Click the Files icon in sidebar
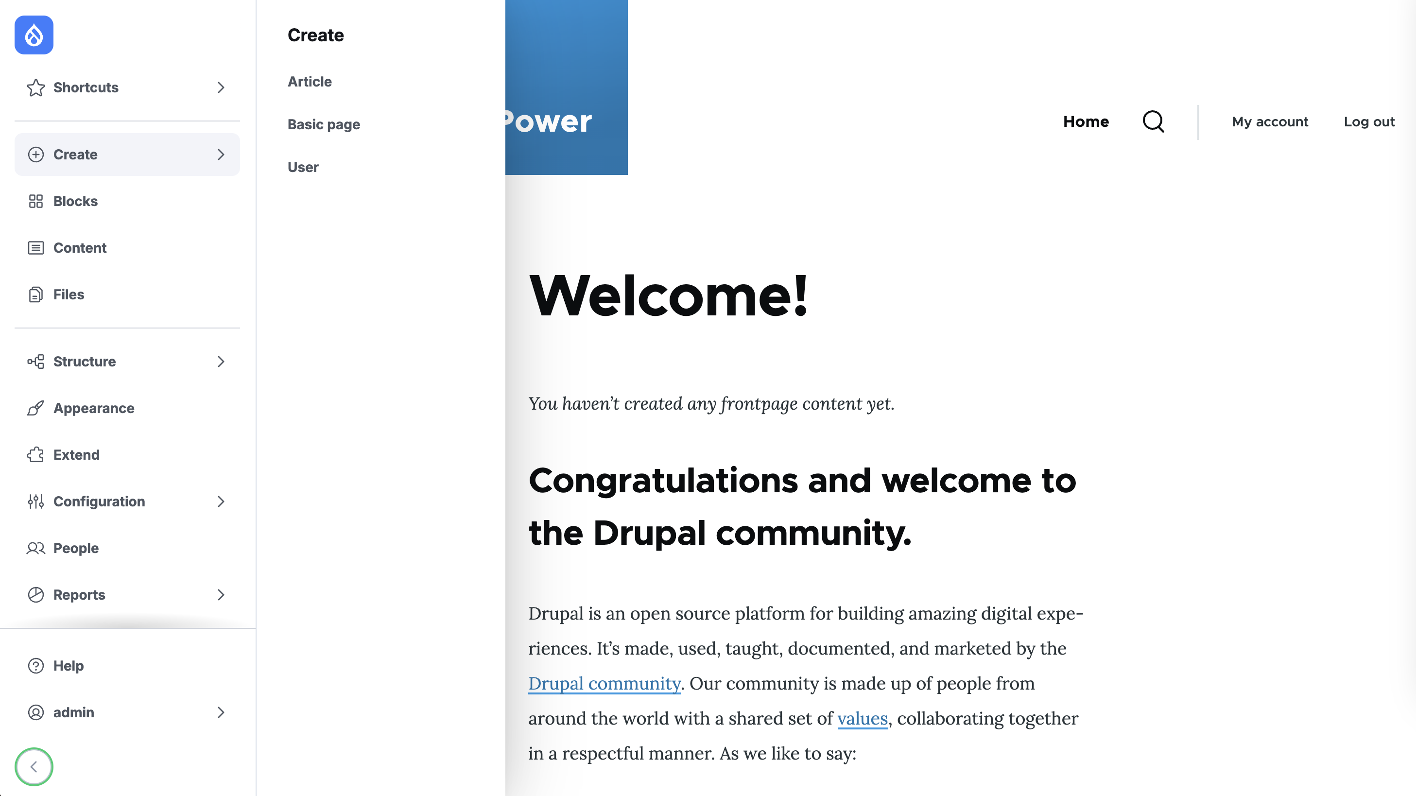 click(x=35, y=294)
